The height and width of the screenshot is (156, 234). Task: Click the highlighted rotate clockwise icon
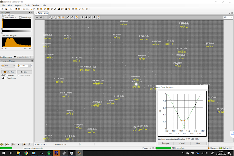[72, 18]
